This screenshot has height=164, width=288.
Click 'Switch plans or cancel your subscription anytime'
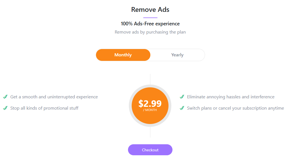(235, 108)
